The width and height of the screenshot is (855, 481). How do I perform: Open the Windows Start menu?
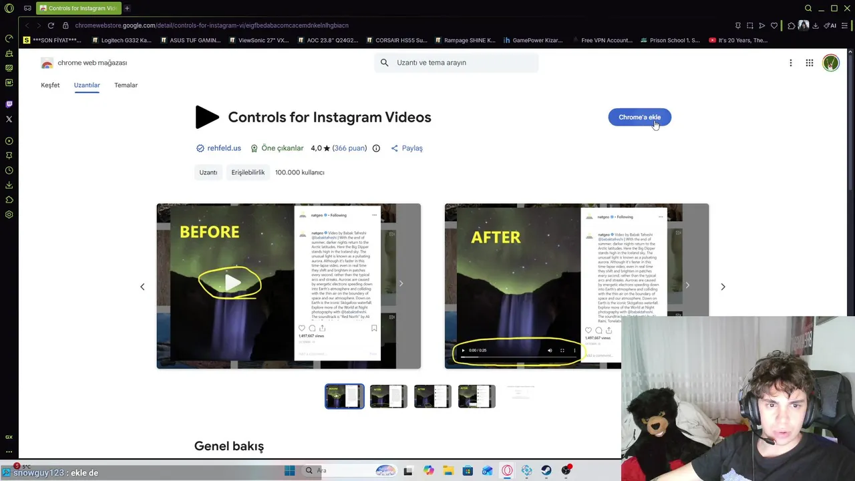289,470
